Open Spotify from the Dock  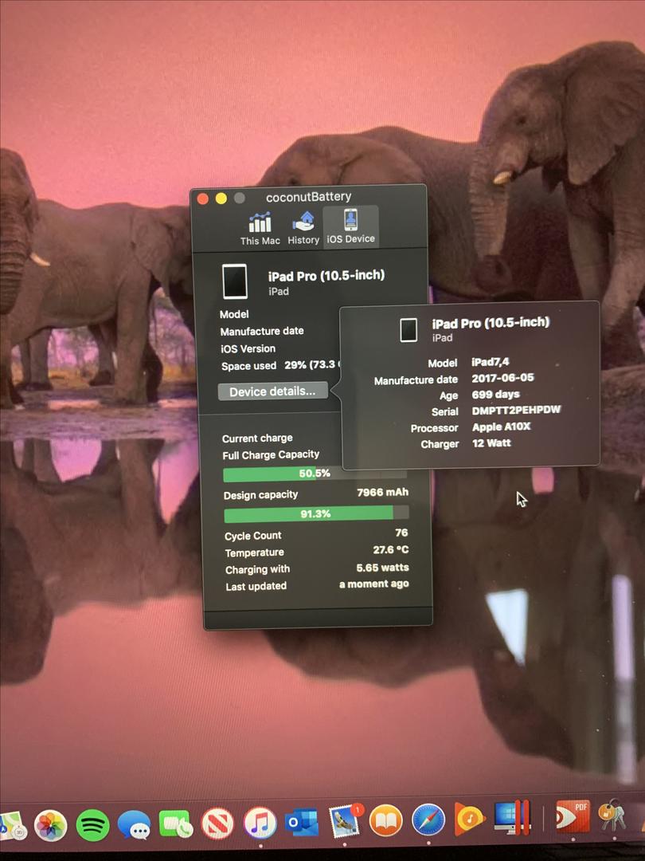pyautogui.click(x=92, y=826)
